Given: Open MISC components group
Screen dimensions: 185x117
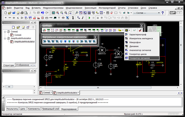Looking at the screenshot, I should pyautogui.click(x=51, y=18).
